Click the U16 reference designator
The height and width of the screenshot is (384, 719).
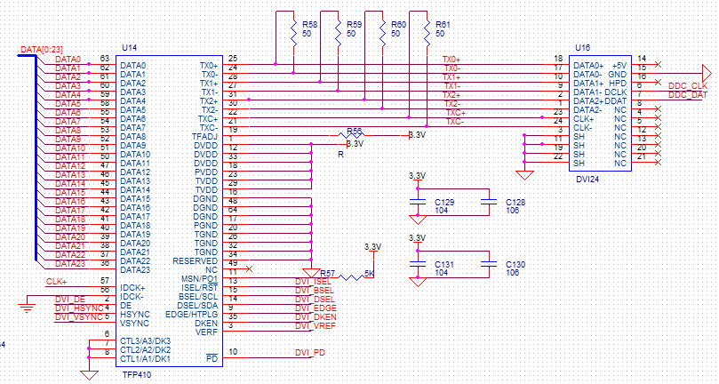point(583,48)
